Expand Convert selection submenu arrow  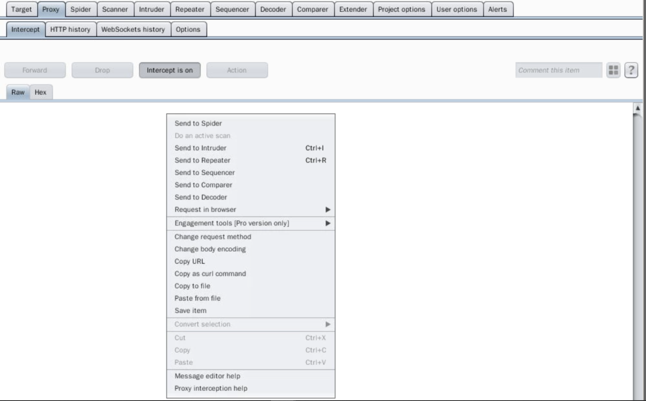click(328, 324)
